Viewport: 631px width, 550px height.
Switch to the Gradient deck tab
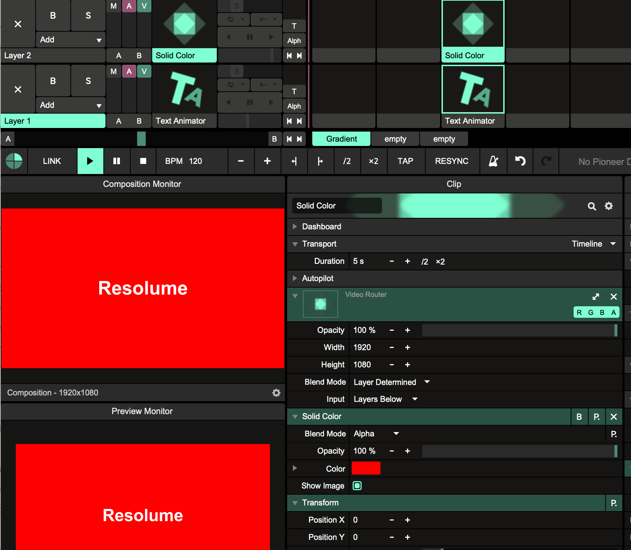(x=341, y=139)
